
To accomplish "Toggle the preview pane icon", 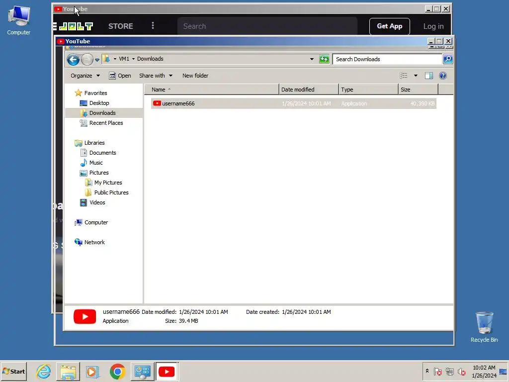I will pyautogui.click(x=429, y=76).
